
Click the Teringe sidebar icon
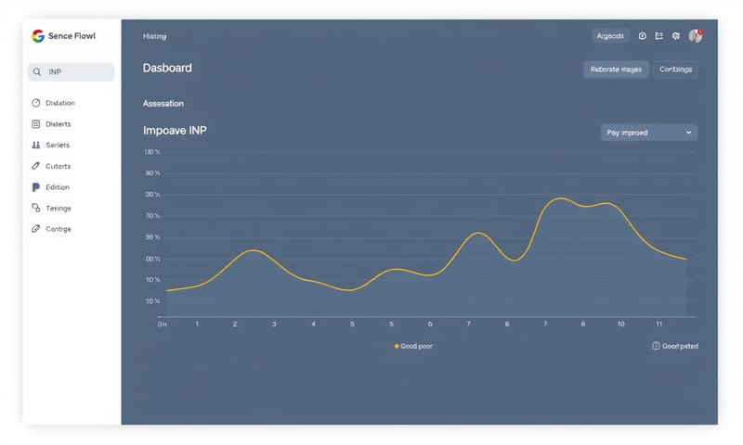pyautogui.click(x=36, y=209)
